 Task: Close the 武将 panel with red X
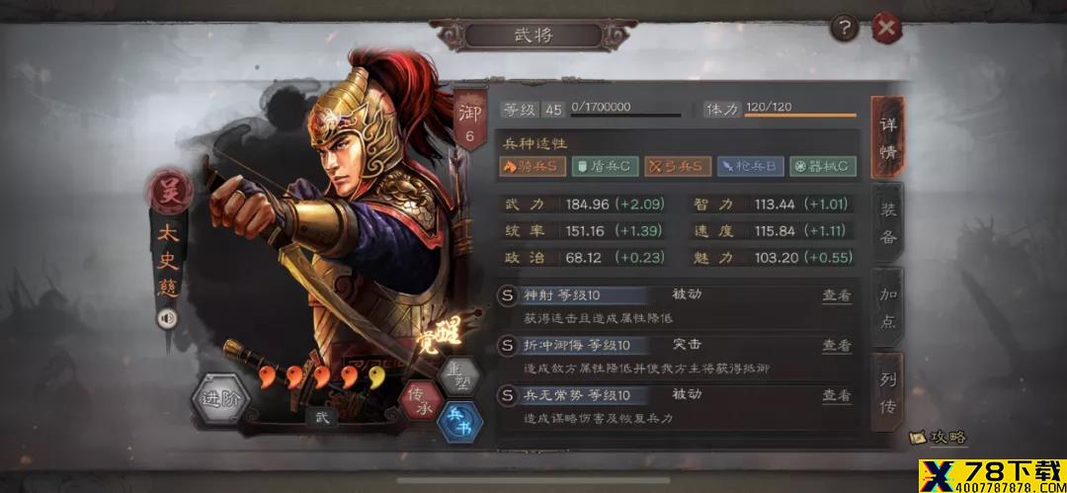coord(886,28)
